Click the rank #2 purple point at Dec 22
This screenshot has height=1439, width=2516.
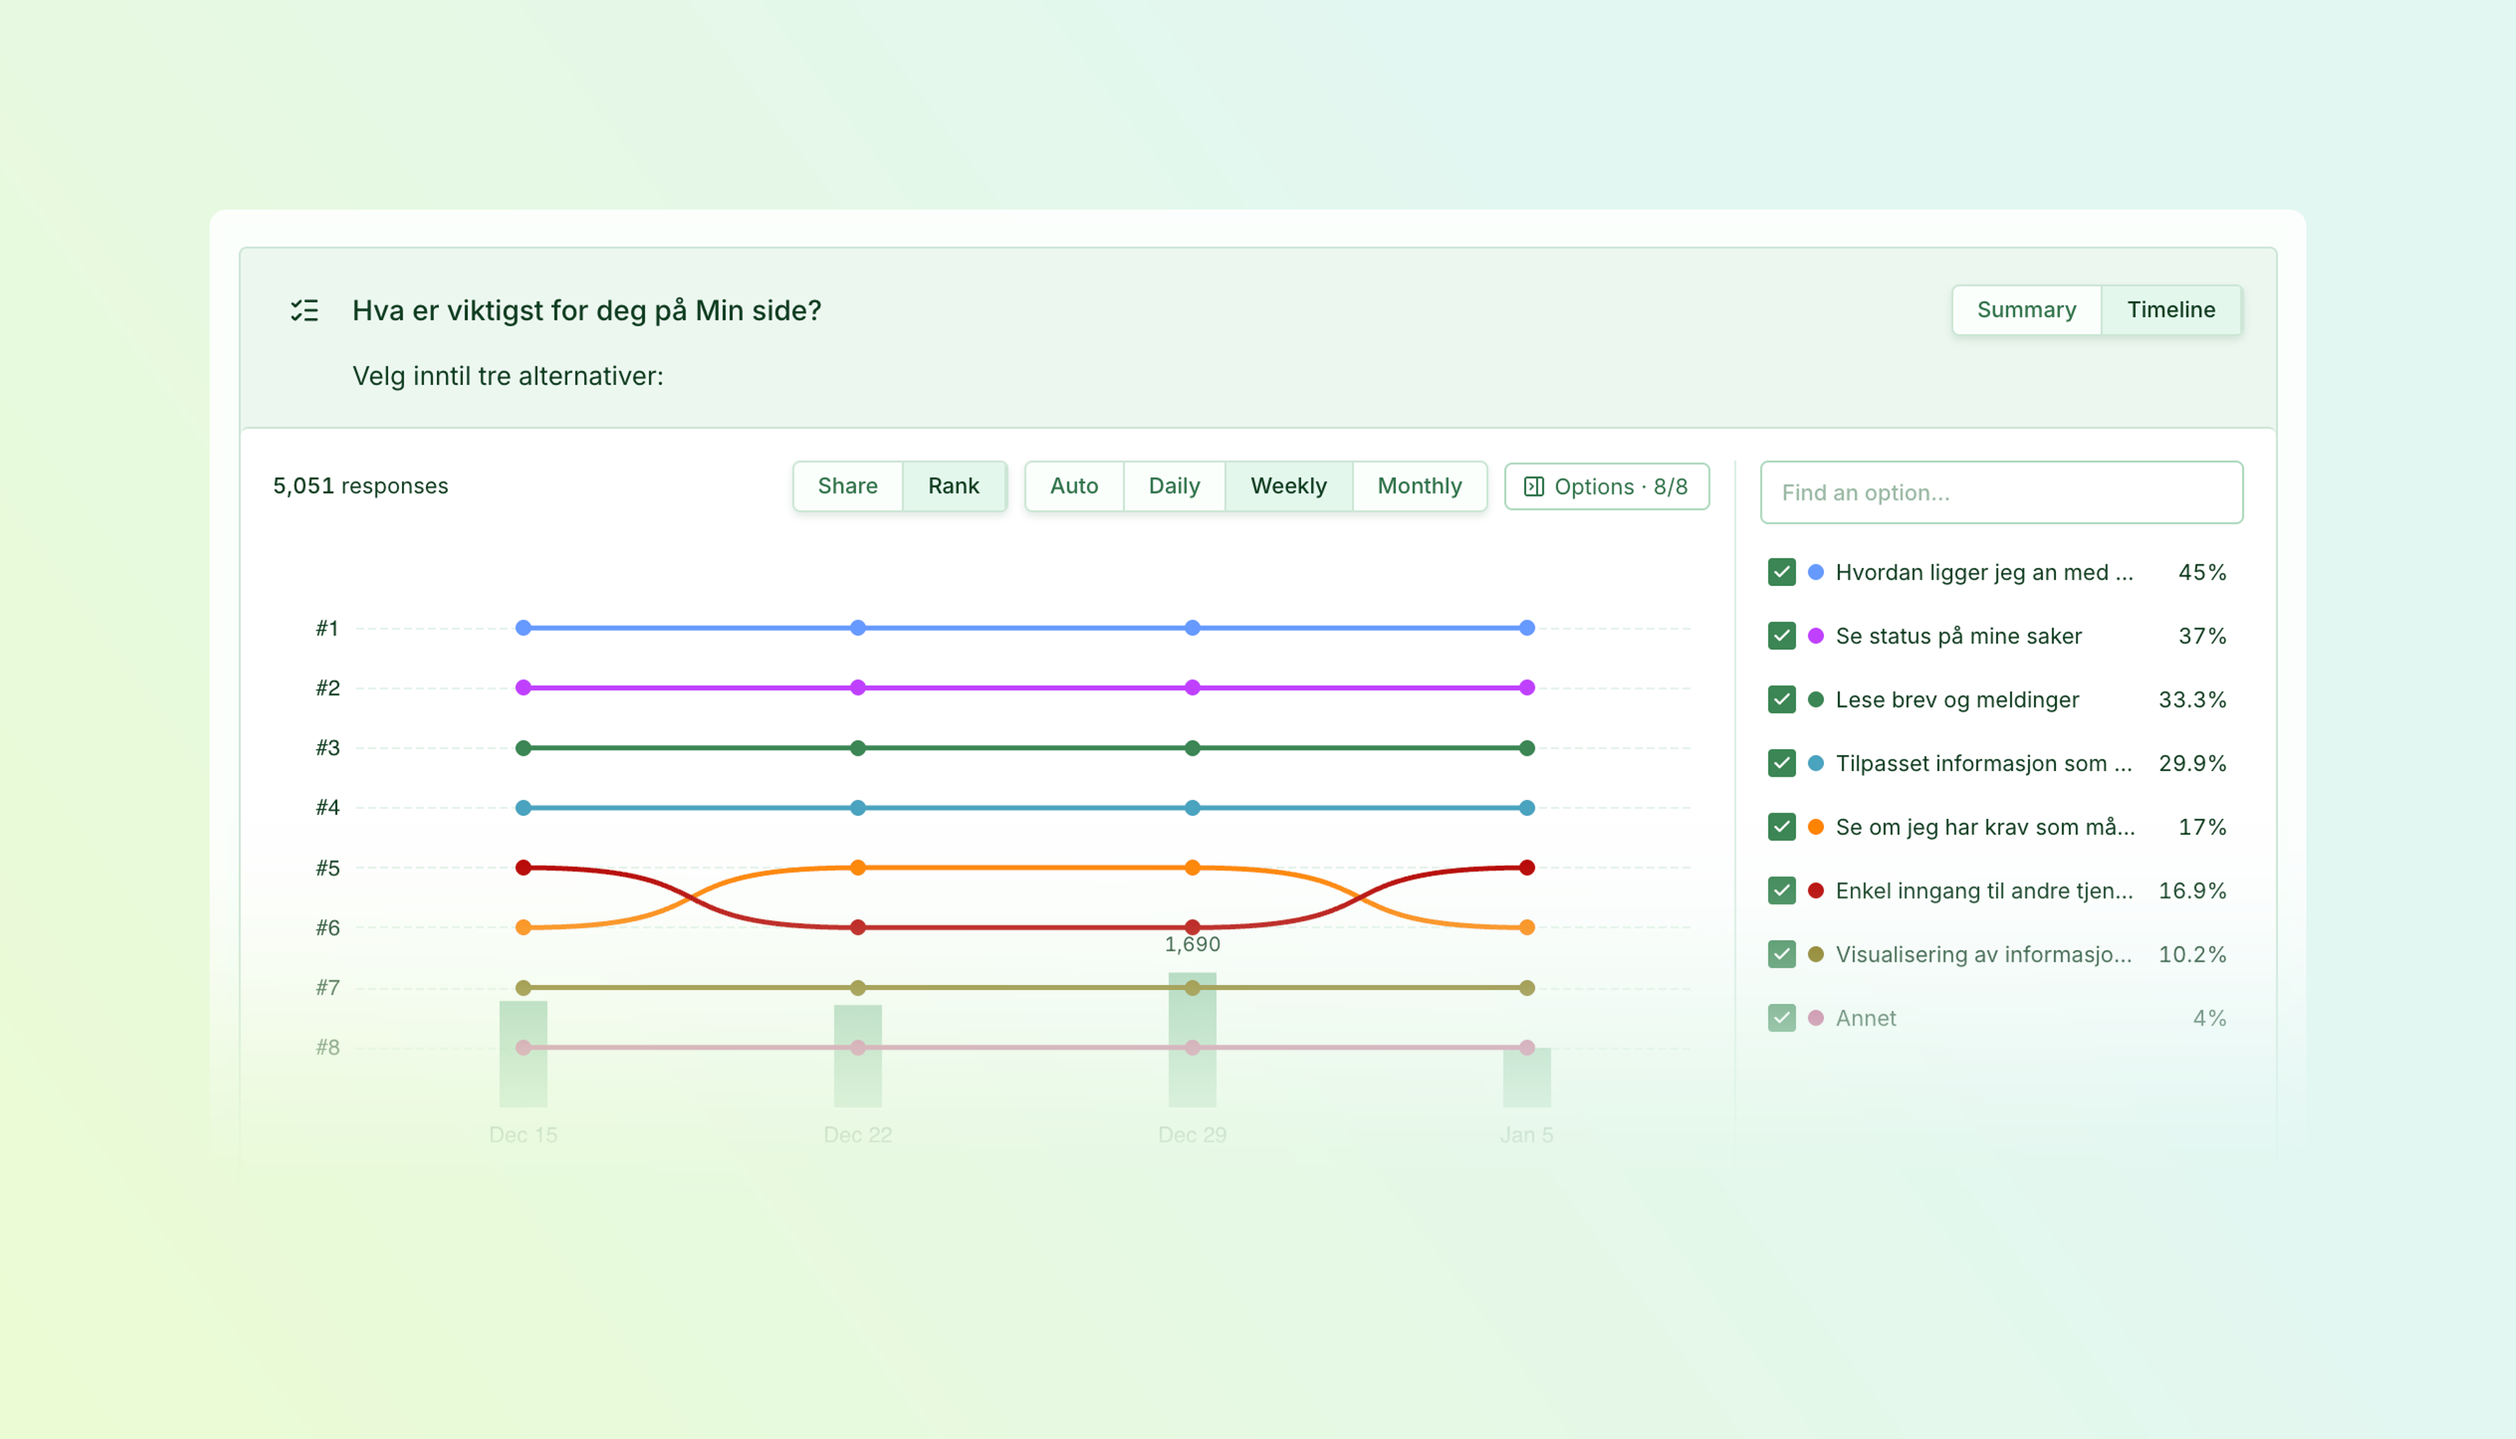tap(858, 688)
